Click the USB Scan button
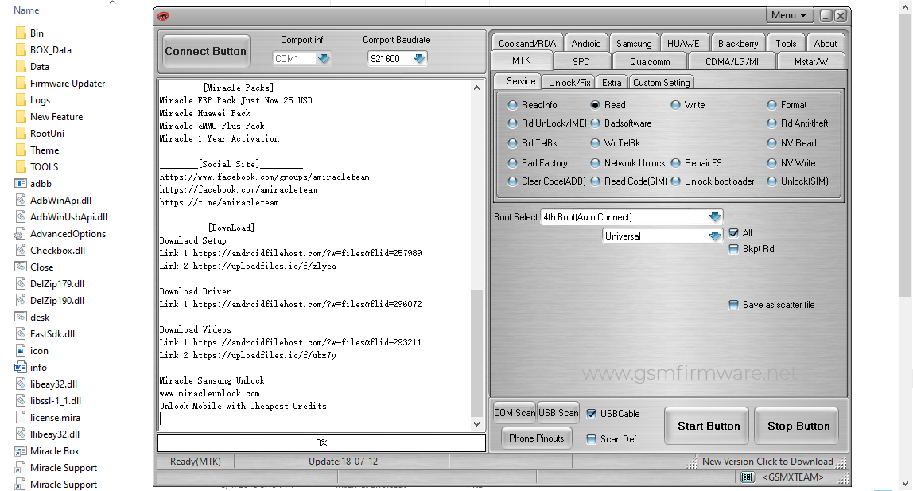913x491 pixels. [x=558, y=412]
